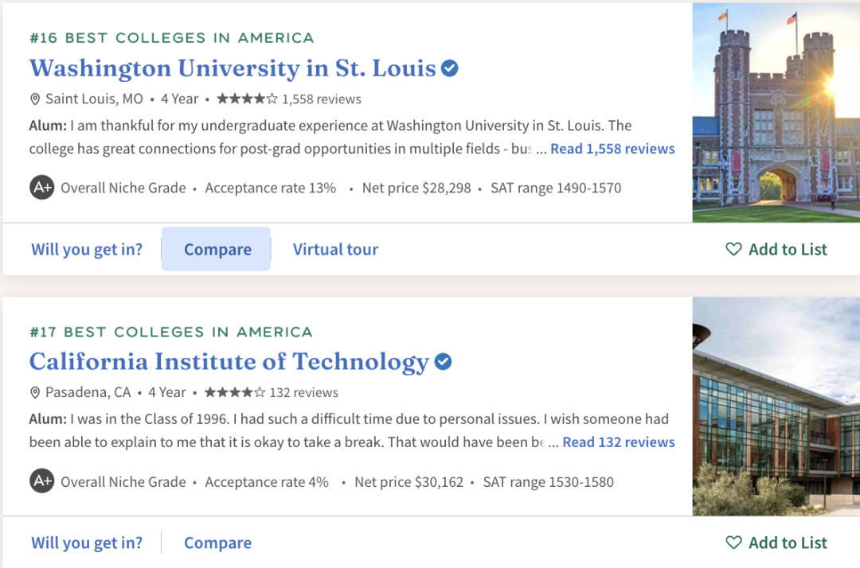Click the A+ grade badge for Caltech
The height and width of the screenshot is (568, 860).
point(41,481)
